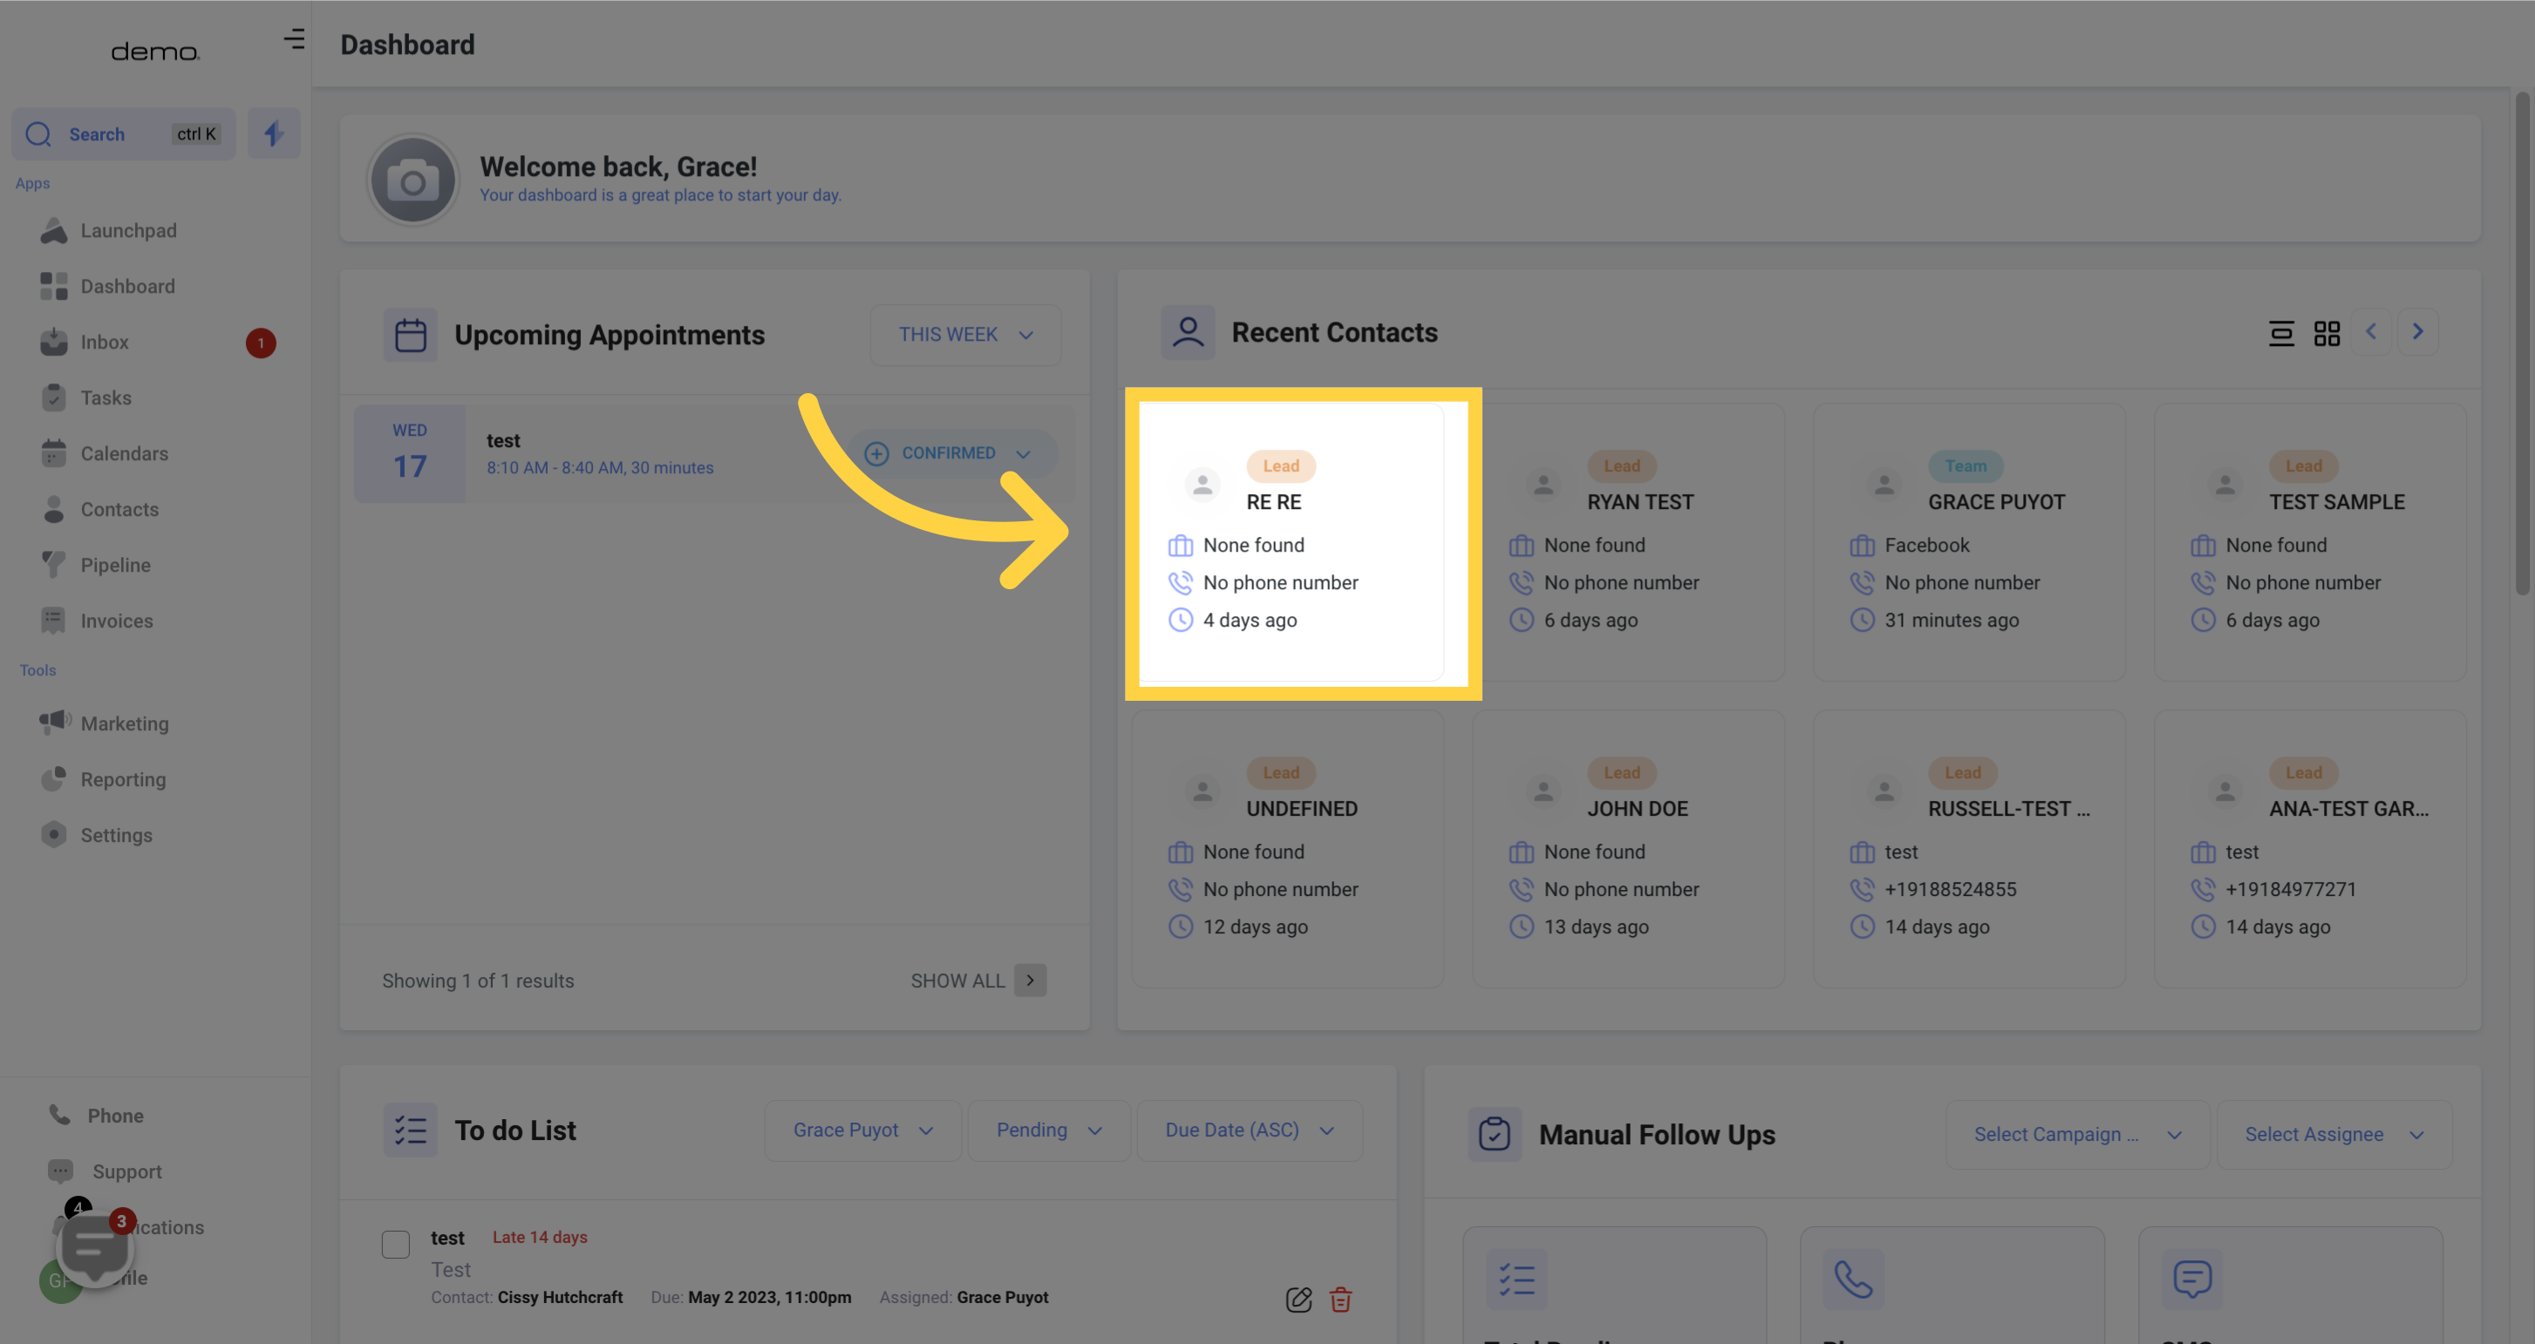
Task: Open Launchpad from the sidebar
Action: pyautogui.click(x=128, y=230)
